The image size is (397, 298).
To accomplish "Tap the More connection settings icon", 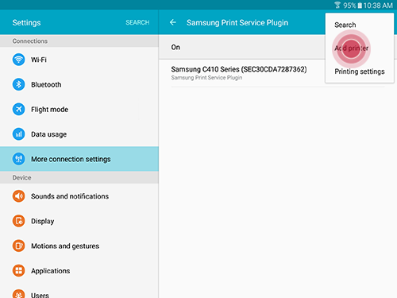I will (18, 159).
